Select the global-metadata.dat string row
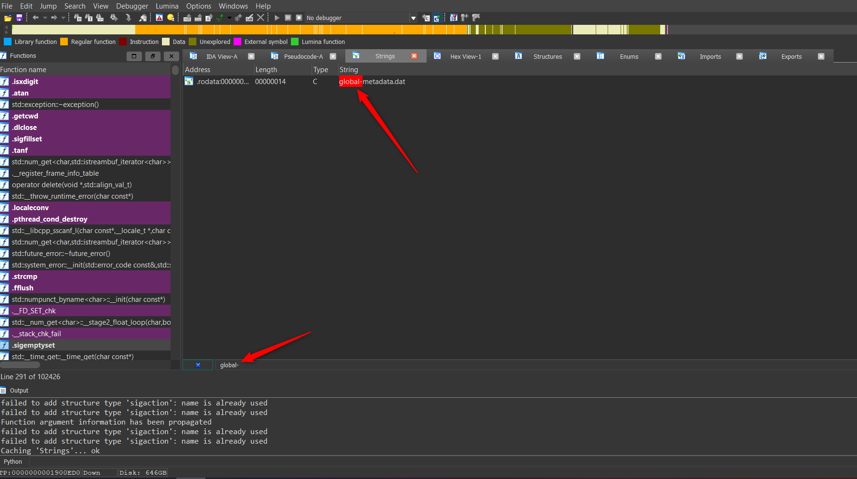857x479 pixels. [x=520, y=82]
